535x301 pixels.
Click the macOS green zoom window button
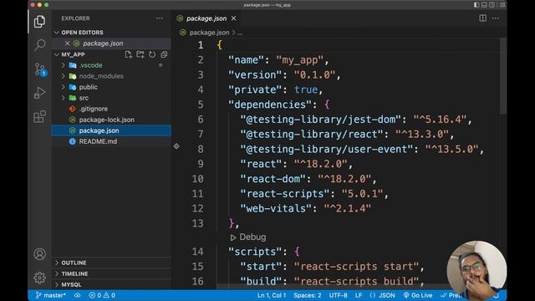(x=47, y=5)
